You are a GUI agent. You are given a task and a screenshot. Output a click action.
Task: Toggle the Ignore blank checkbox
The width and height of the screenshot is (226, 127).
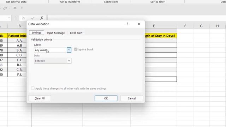pyautogui.click(x=76, y=49)
